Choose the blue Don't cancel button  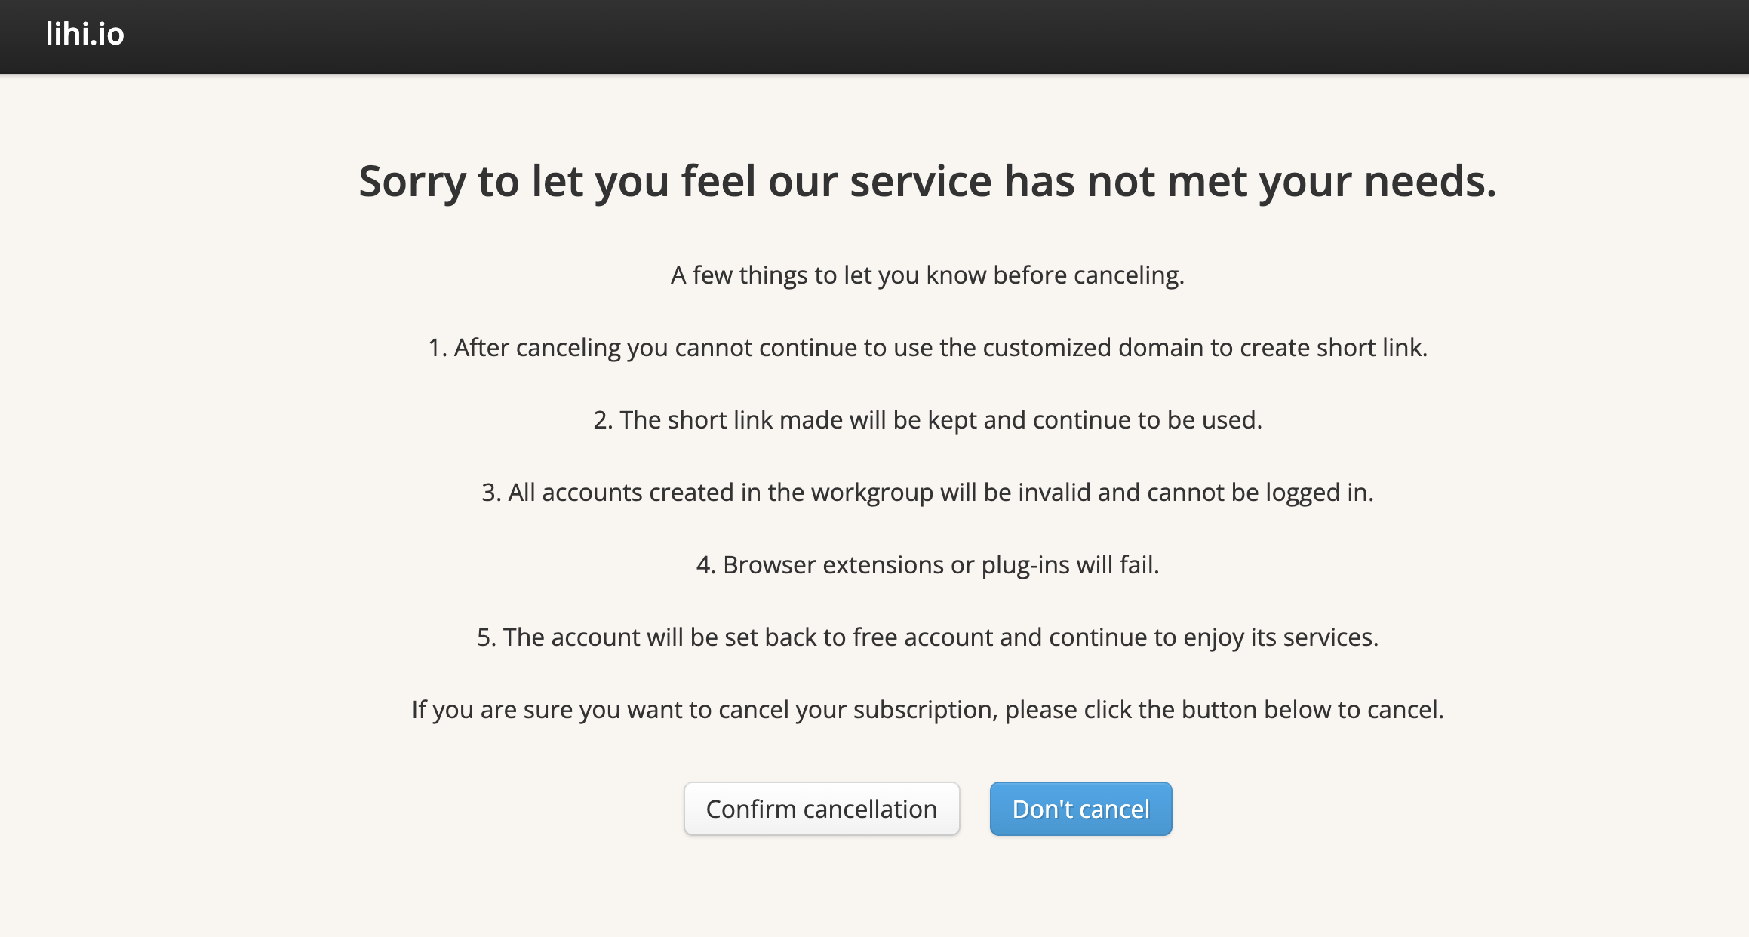(1080, 809)
